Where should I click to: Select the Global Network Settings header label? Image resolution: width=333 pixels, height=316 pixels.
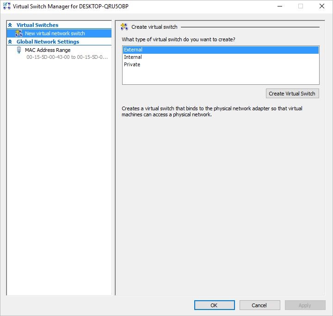48,42
